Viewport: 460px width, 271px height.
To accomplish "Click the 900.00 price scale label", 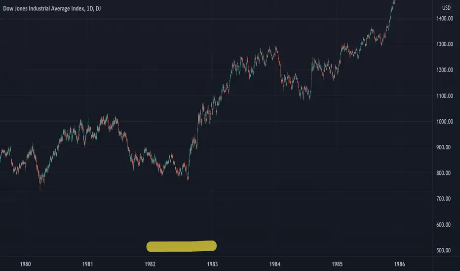I will [444, 147].
